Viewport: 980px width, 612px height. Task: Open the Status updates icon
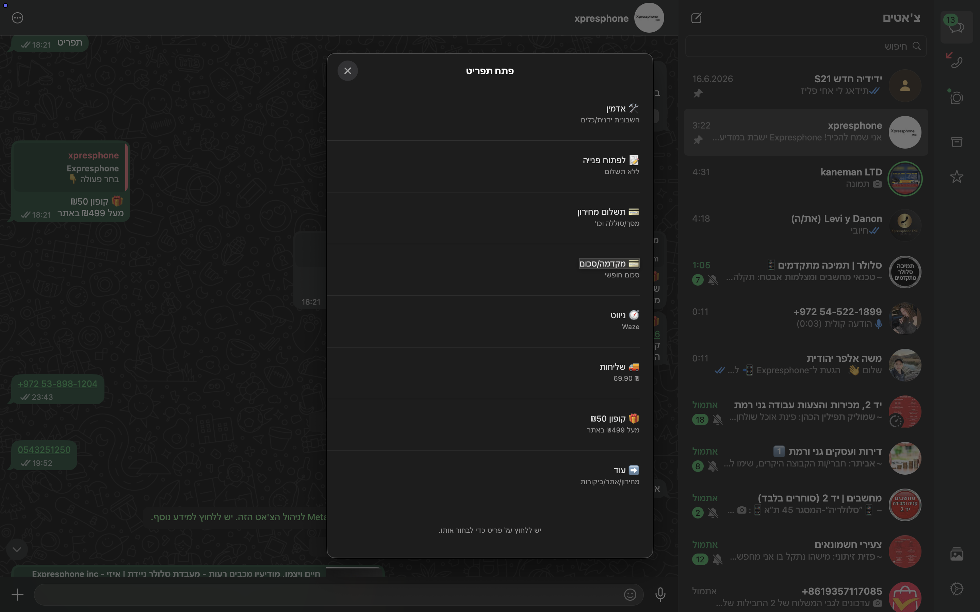957,98
